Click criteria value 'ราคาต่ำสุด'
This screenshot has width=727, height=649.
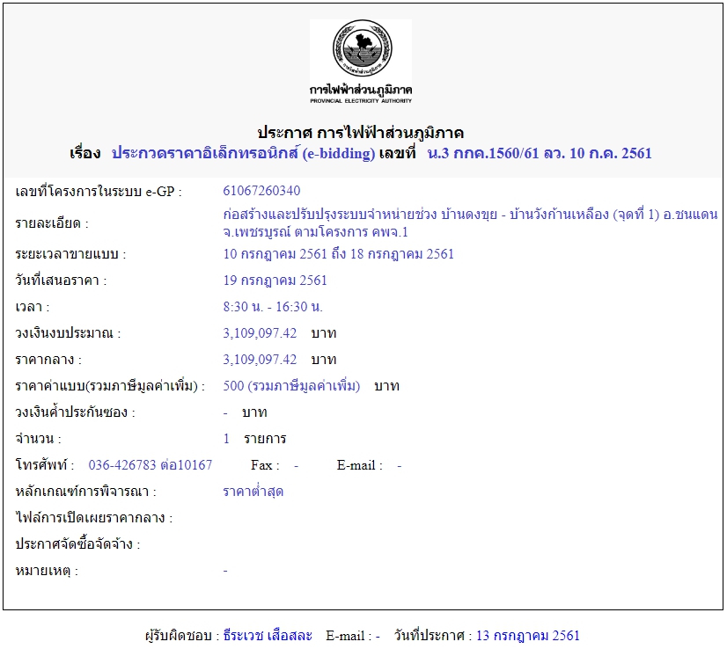coord(253,492)
